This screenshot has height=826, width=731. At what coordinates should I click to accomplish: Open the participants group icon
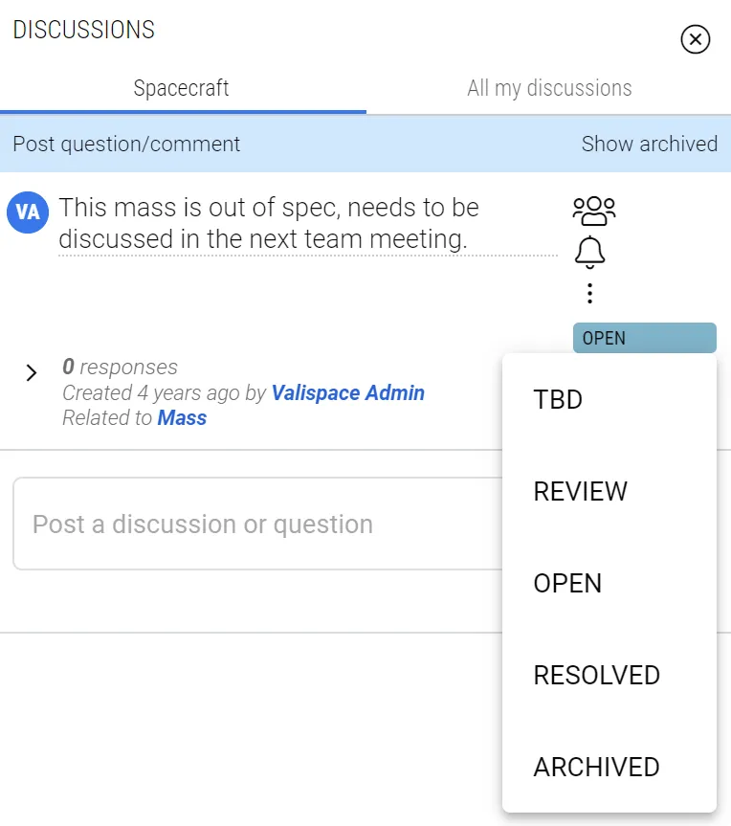tap(594, 212)
